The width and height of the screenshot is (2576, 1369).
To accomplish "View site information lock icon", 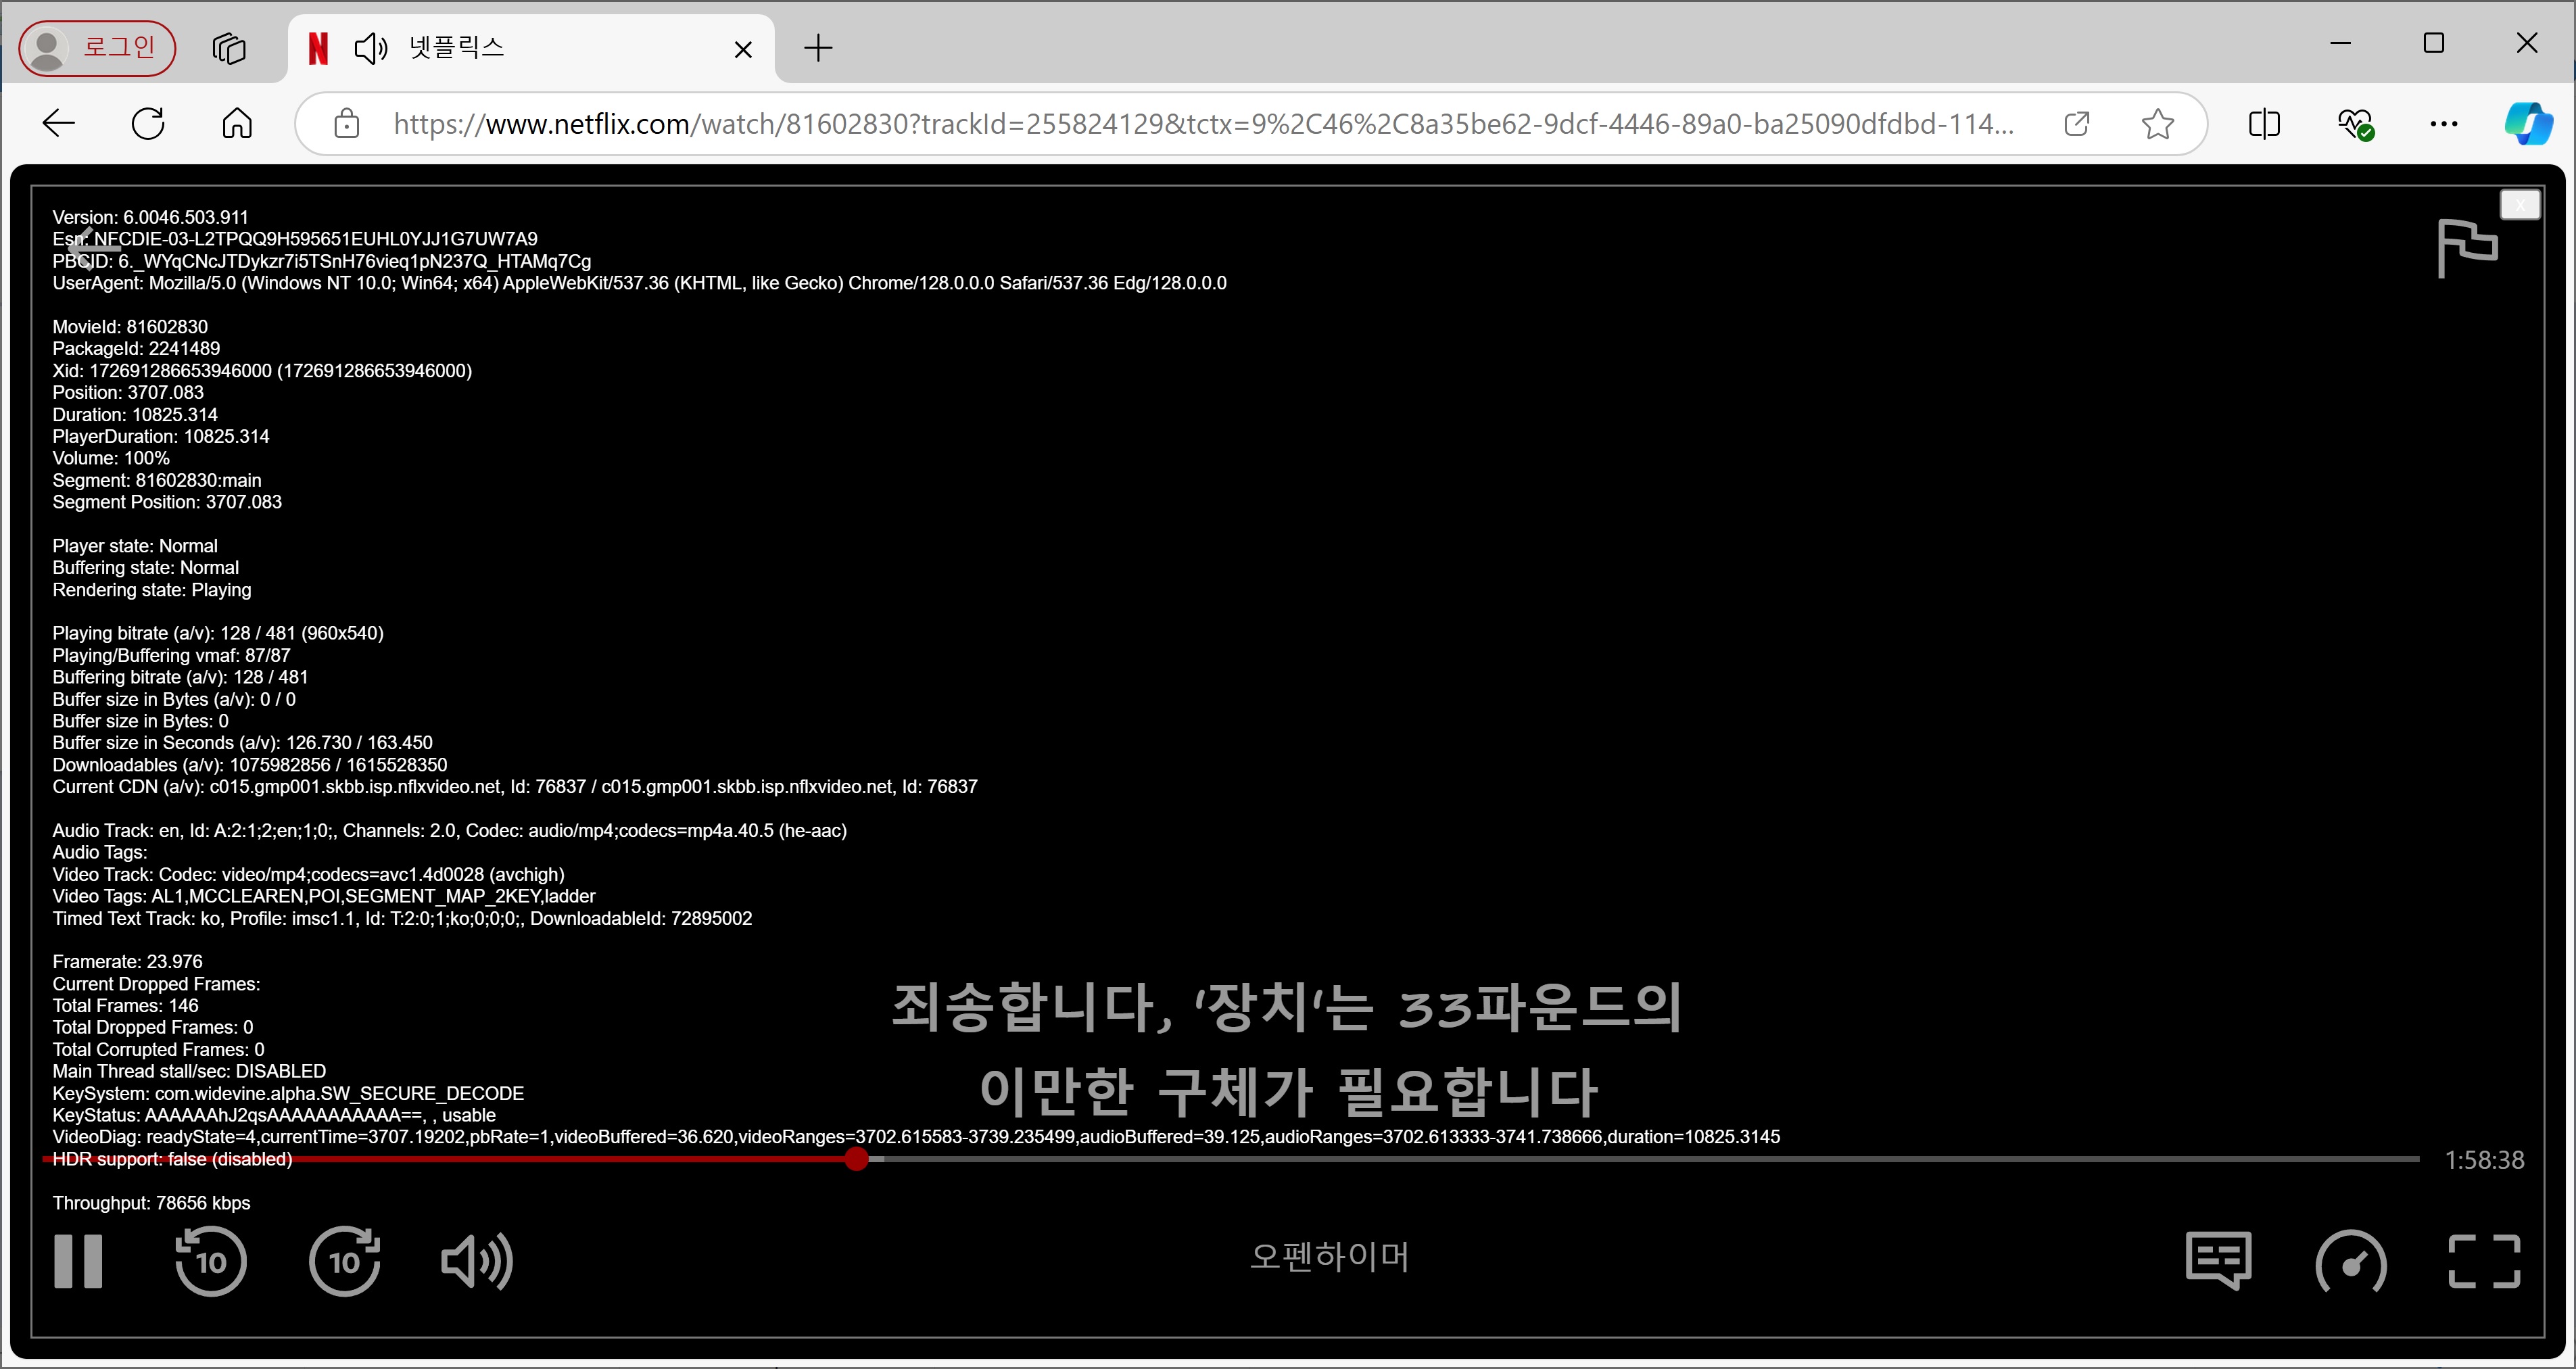I will click(347, 124).
